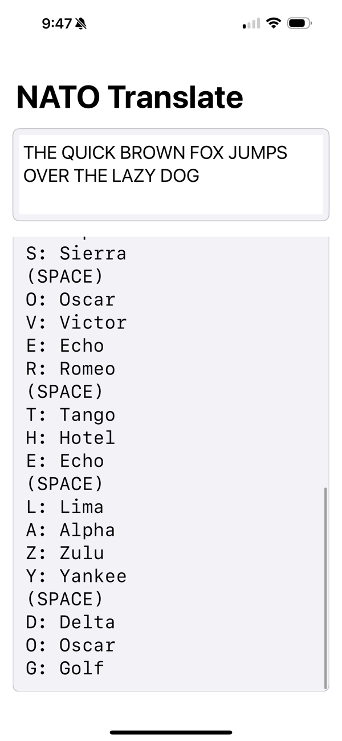Click the cellular signal bars

tap(251, 24)
